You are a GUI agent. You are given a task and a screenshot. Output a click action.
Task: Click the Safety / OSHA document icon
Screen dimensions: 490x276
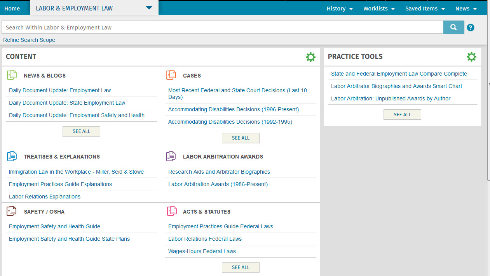click(x=12, y=211)
